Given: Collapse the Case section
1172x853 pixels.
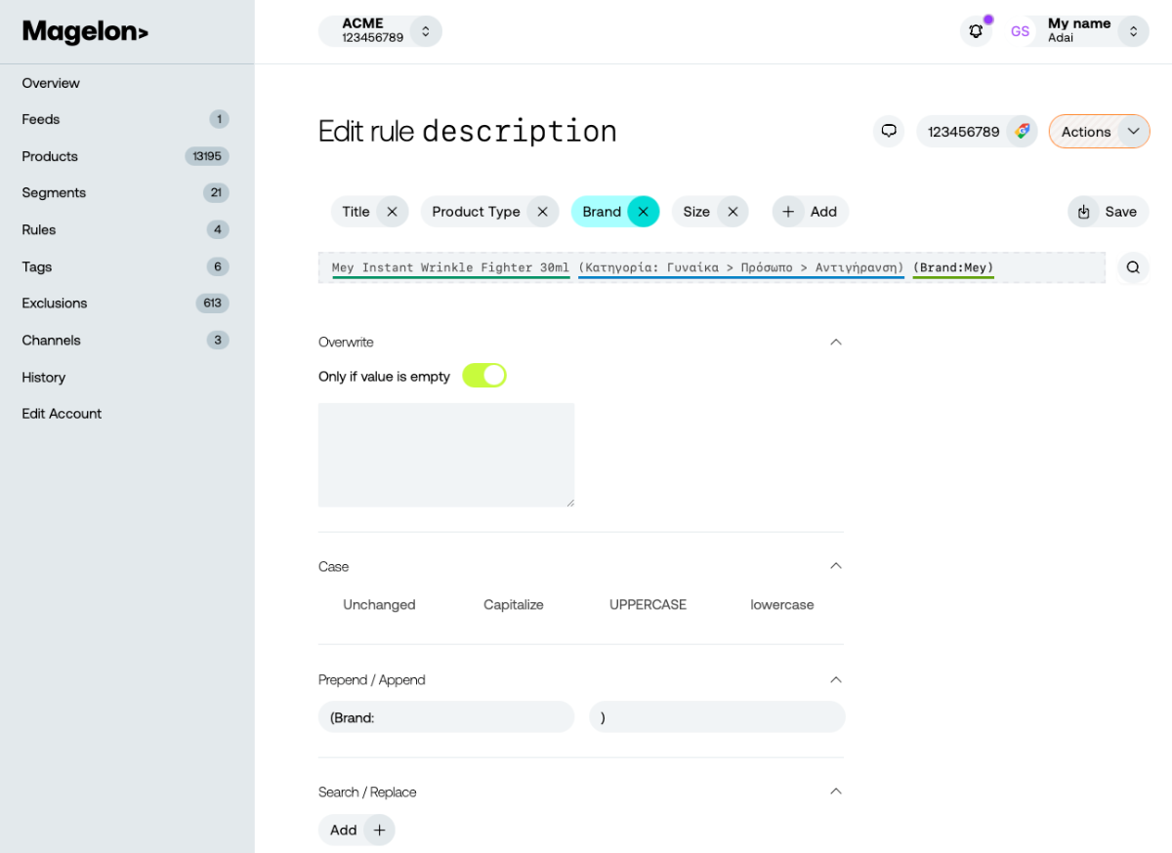Looking at the screenshot, I should coord(836,566).
